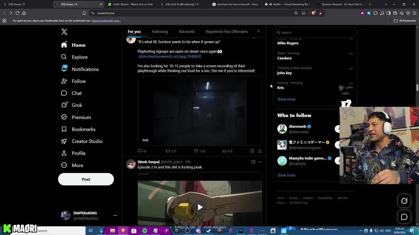Like the post with 1.5K likes

coord(199,151)
